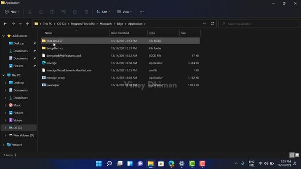Collapse the Quick access section
The height and width of the screenshot is (169, 301).
(3, 36)
